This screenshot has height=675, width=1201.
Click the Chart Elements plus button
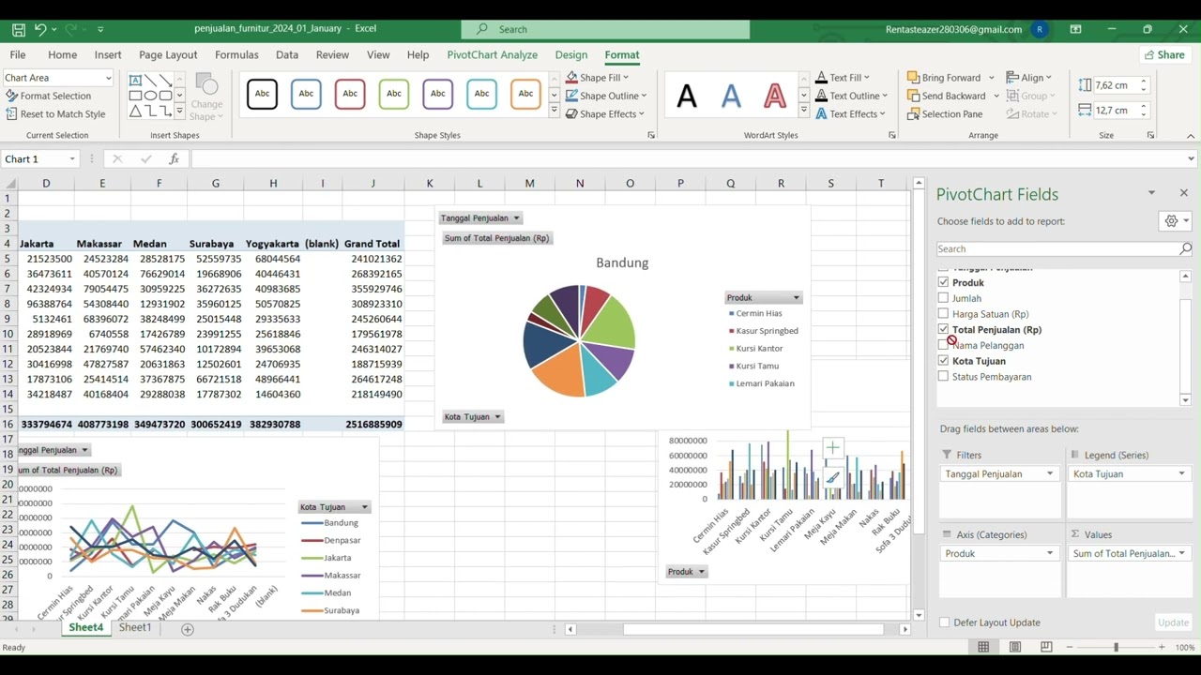[x=832, y=448]
